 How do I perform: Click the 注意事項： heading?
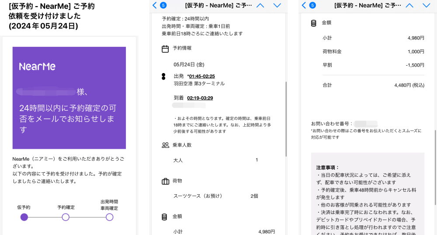pyautogui.click(x=327, y=168)
